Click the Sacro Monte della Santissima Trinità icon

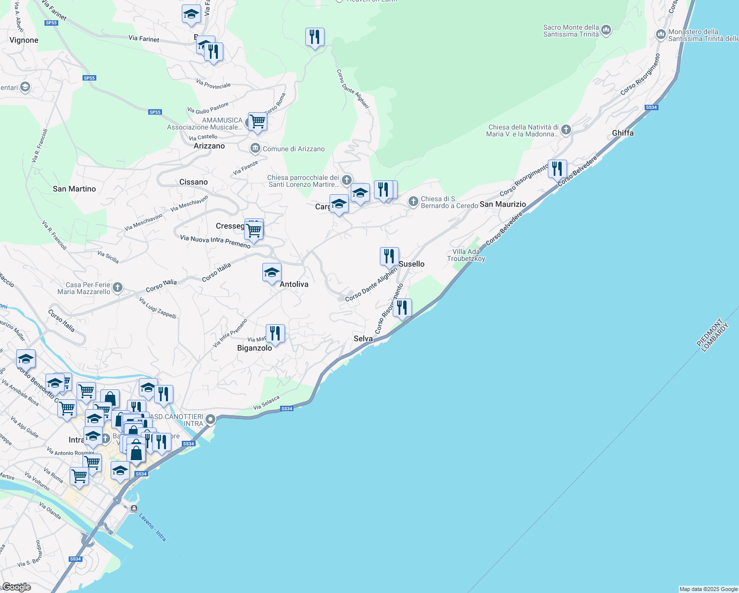606,31
